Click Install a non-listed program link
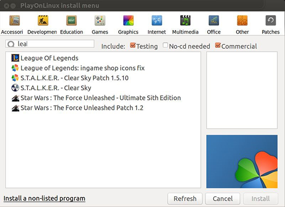This screenshot has width=285, height=207. (44, 198)
